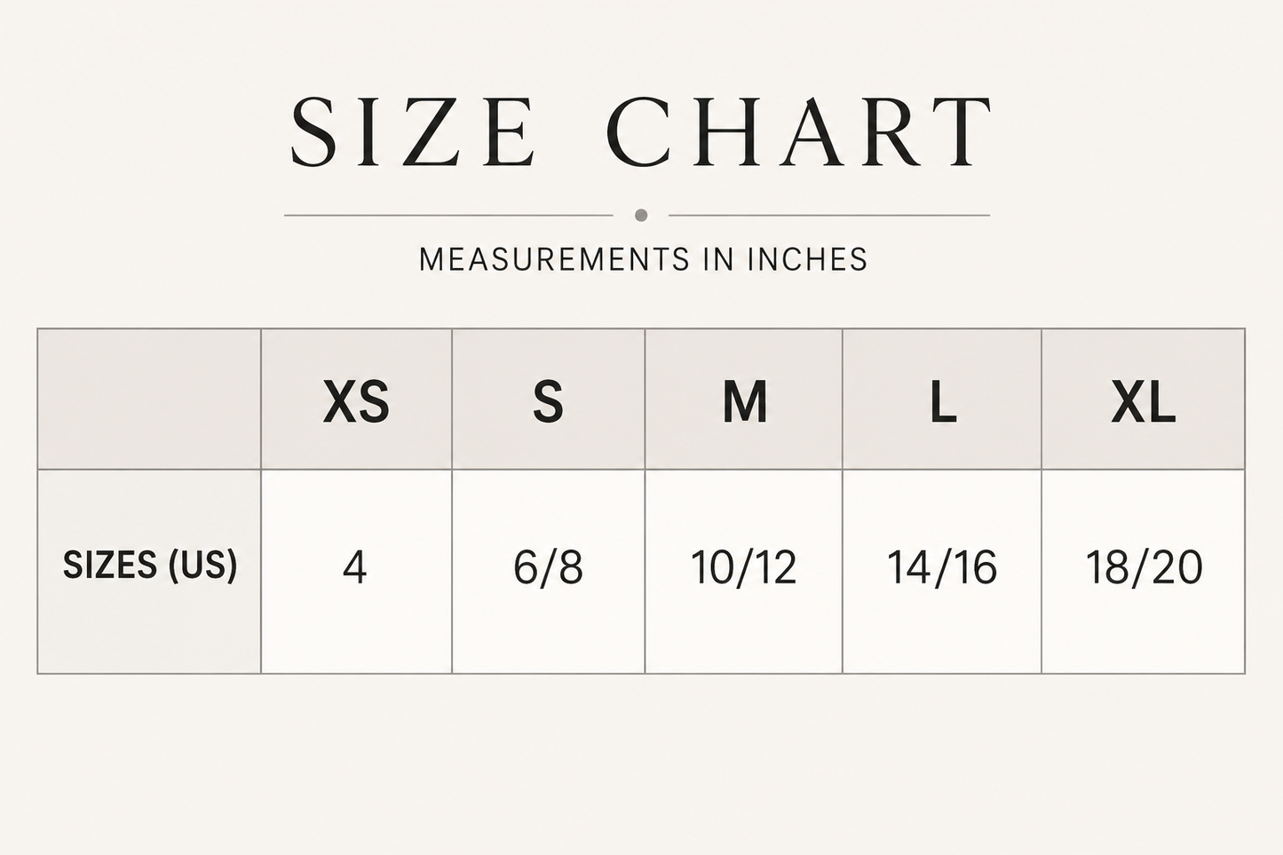Click the empty top-left table cell
Screen dimensions: 1283x855
[149, 400]
